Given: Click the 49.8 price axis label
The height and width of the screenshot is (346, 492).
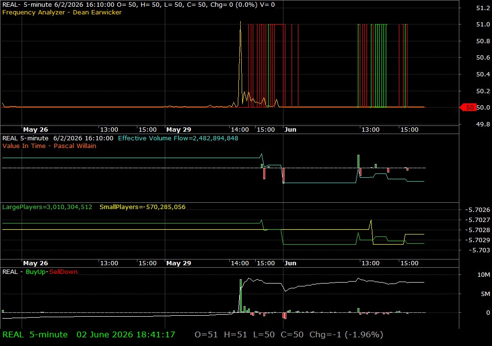Looking at the screenshot, I should [483, 124].
